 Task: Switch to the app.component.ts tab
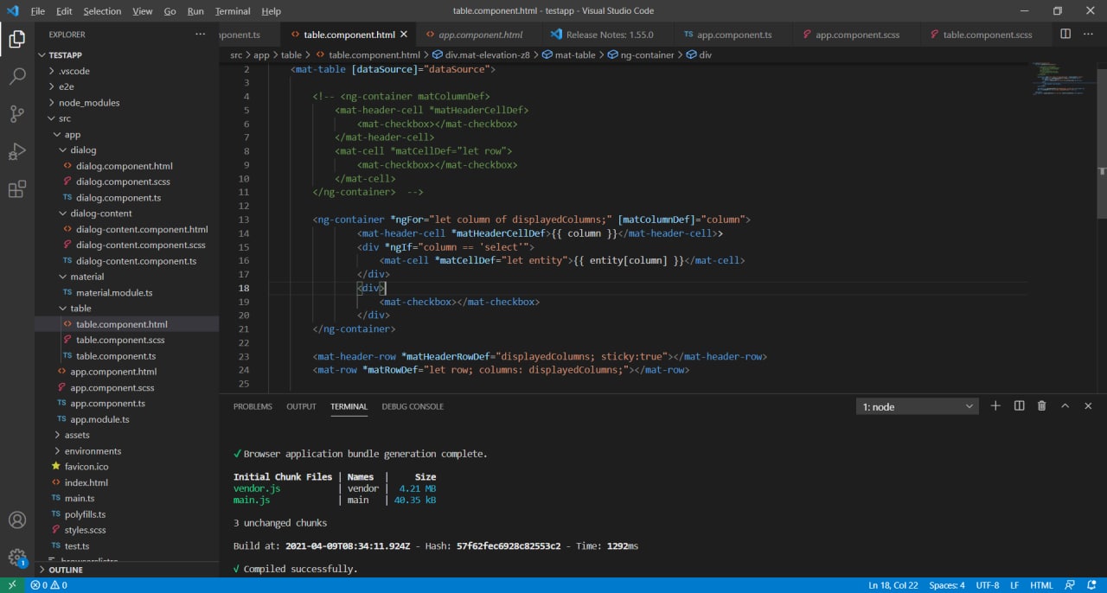tap(733, 35)
